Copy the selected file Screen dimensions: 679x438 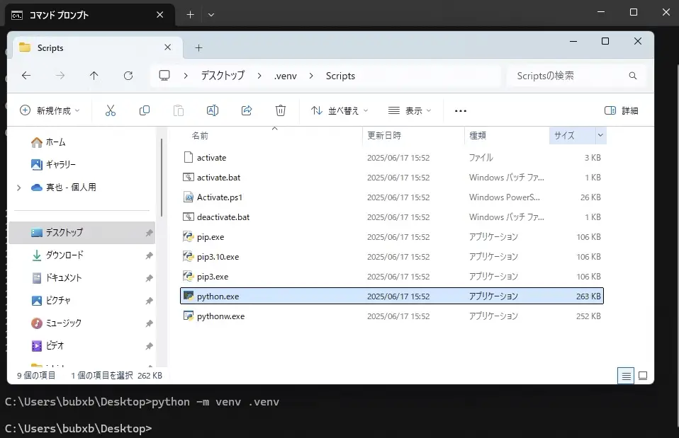[x=144, y=110]
